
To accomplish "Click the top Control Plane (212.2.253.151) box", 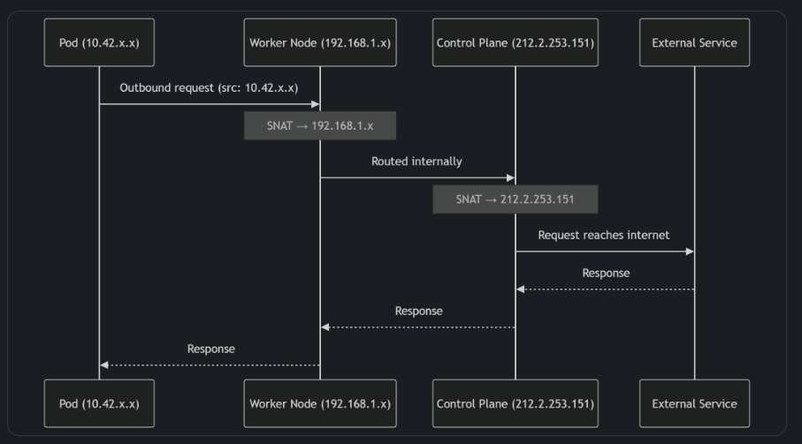I will point(516,42).
